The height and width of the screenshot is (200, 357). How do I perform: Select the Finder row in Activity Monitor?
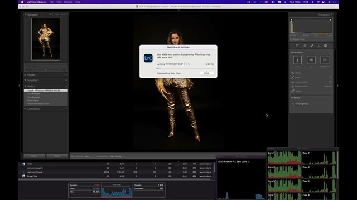(x=116, y=164)
